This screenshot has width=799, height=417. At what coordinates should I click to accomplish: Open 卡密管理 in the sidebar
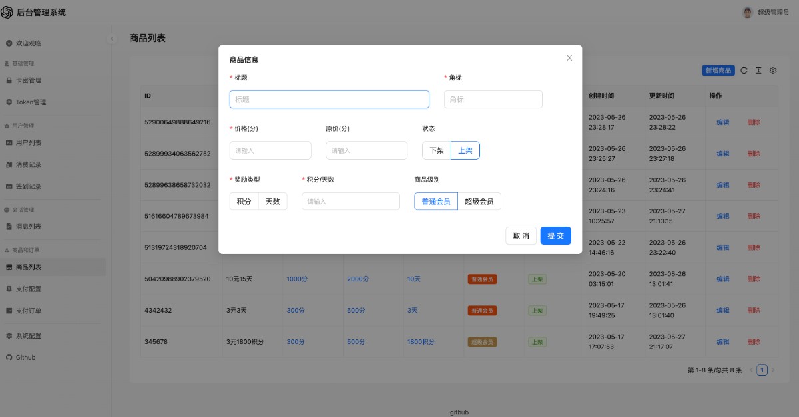tap(29, 80)
